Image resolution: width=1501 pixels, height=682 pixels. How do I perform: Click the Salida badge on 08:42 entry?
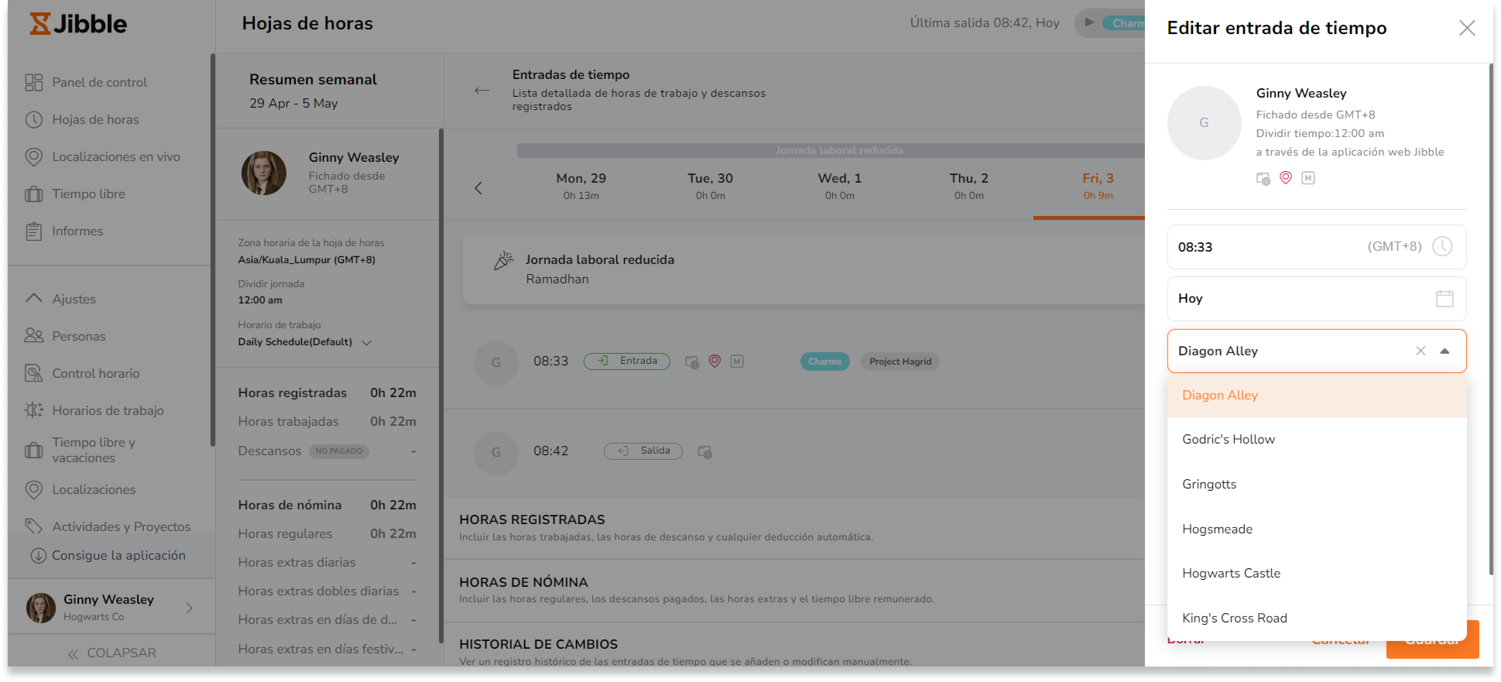pos(643,451)
